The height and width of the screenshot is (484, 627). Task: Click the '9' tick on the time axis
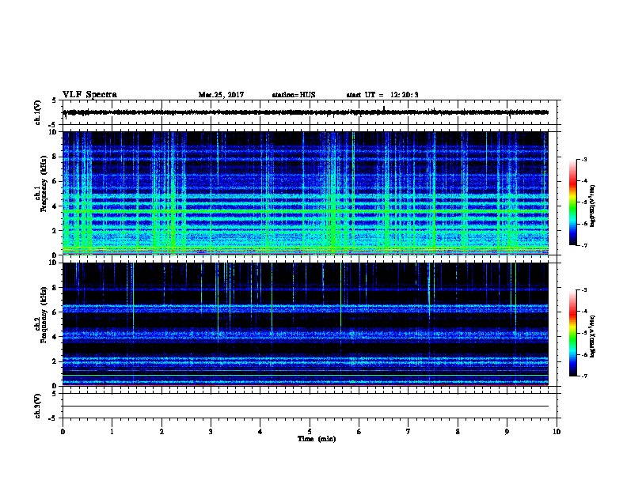click(x=507, y=432)
